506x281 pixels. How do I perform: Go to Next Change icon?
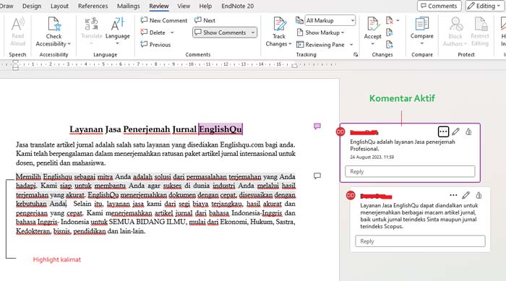click(x=390, y=45)
